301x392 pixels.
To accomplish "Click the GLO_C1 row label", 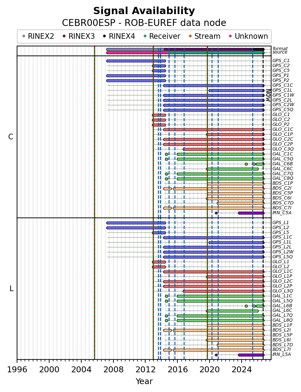I will click(x=281, y=114).
